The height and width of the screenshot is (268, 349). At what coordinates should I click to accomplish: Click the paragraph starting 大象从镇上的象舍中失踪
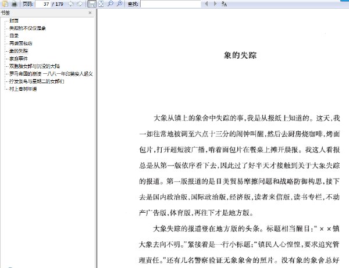point(240,165)
